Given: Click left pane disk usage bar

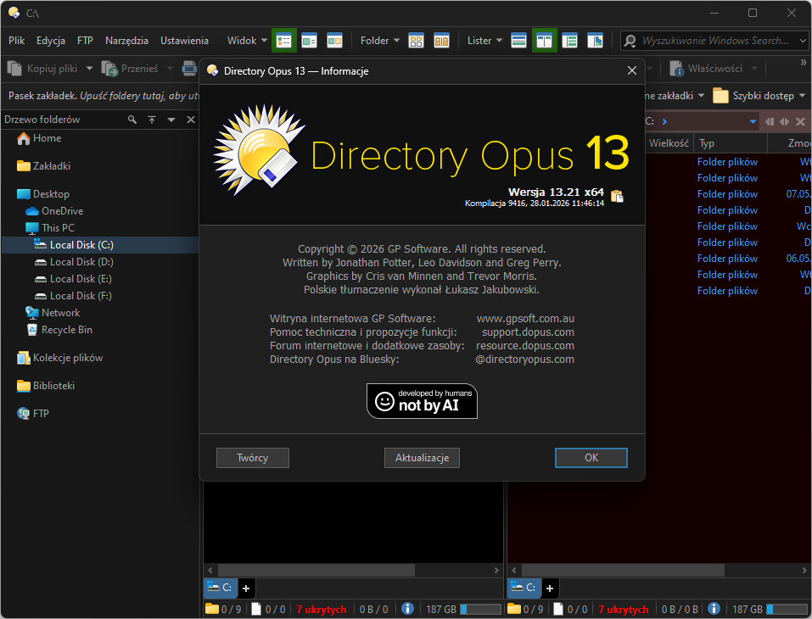Looking at the screenshot, I should click(480, 609).
